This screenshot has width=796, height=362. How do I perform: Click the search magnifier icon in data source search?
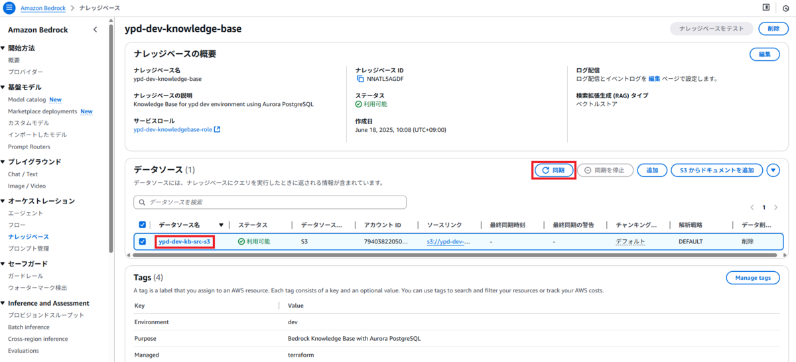(141, 202)
